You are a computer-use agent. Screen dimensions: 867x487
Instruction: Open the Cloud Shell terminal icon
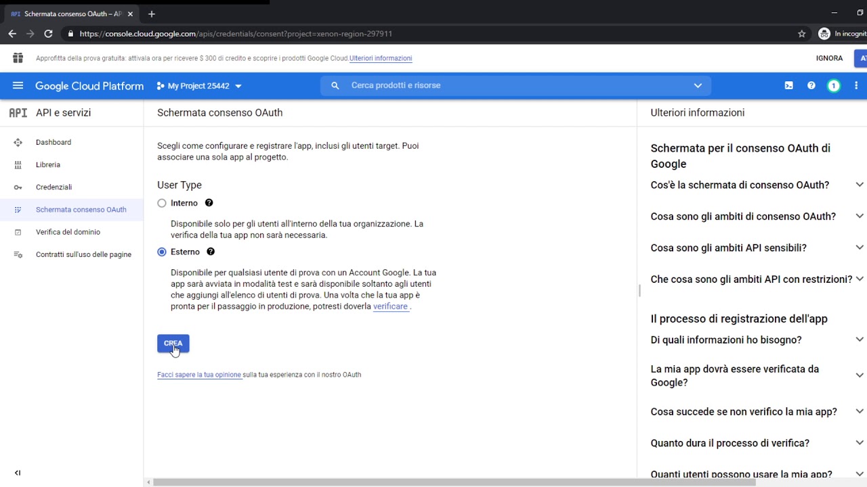[789, 85]
